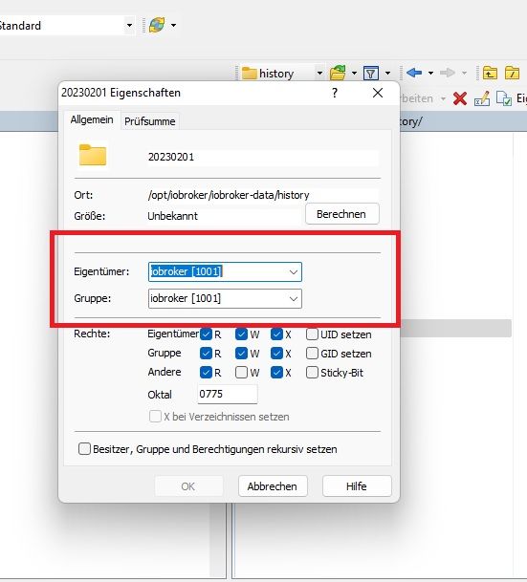Click the red delete X icon

(460, 98)
